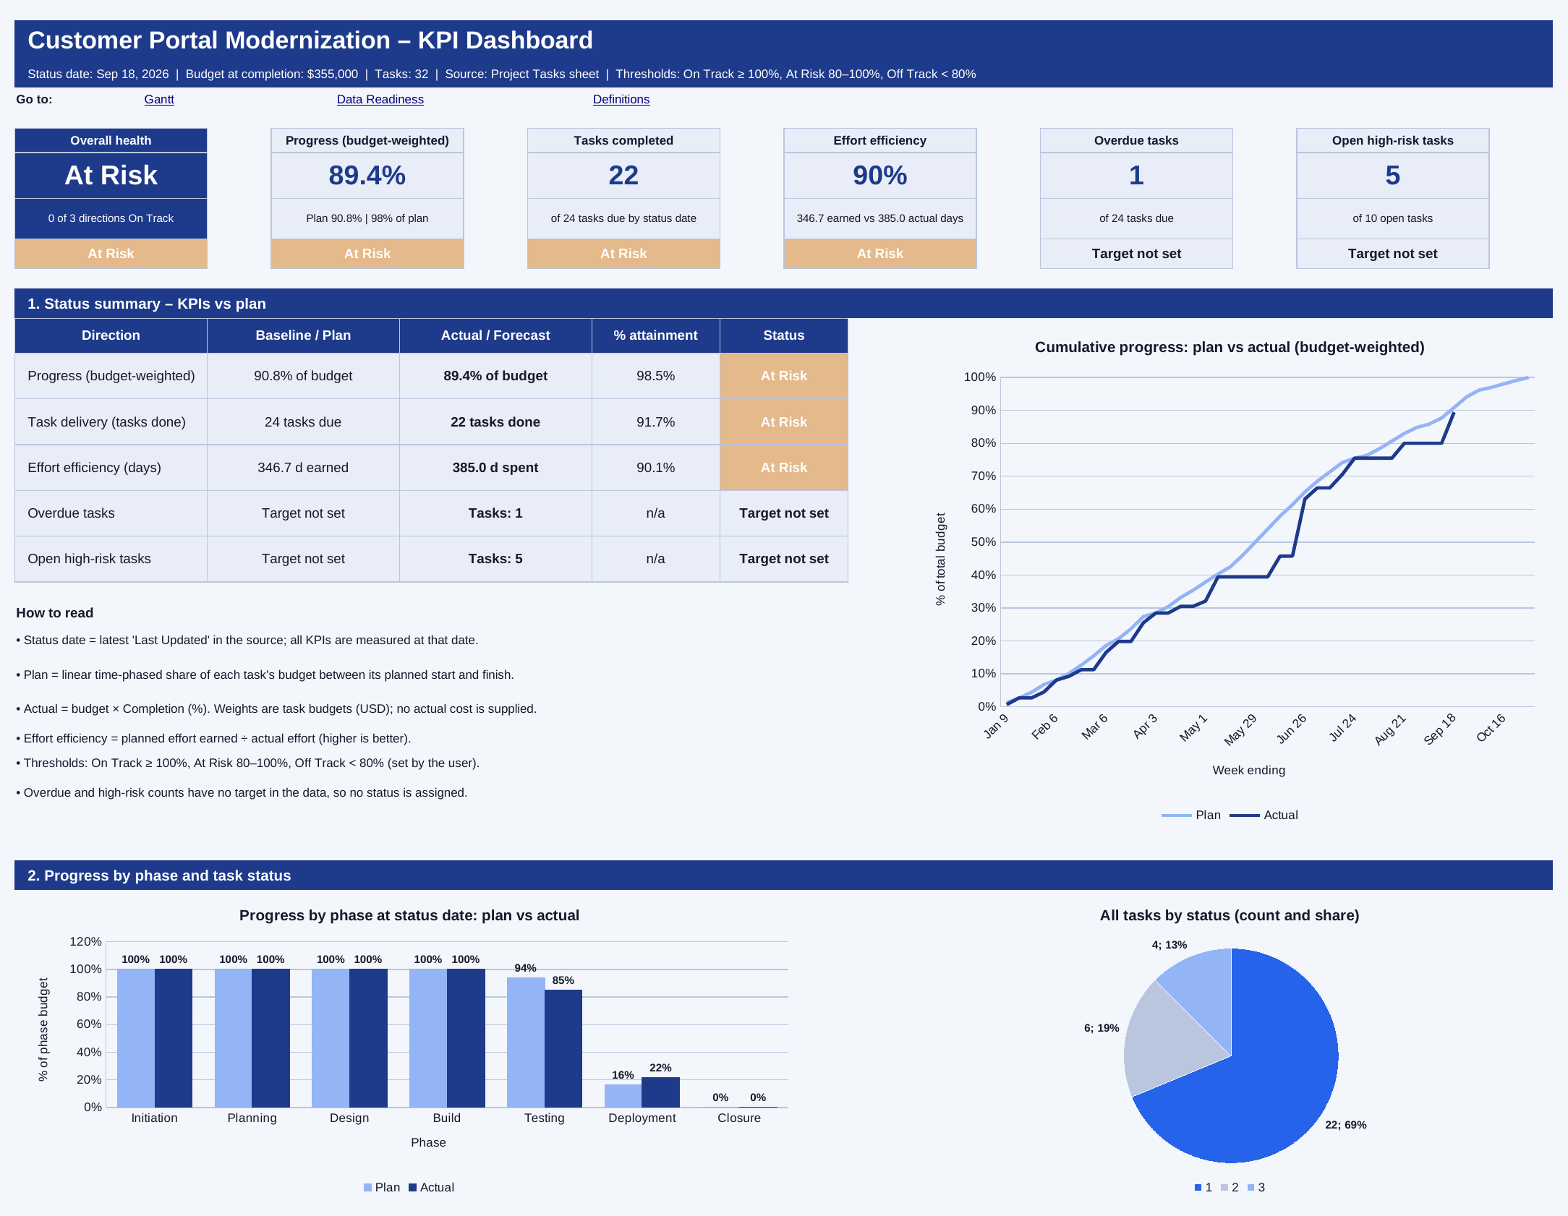
Task: Click the % attainment column header
Action: tap(655, 335)
